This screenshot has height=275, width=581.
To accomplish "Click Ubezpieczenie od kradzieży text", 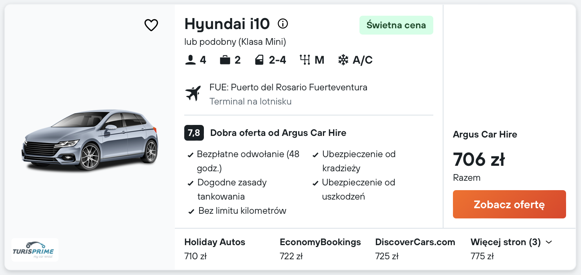I will coord(359,161).
